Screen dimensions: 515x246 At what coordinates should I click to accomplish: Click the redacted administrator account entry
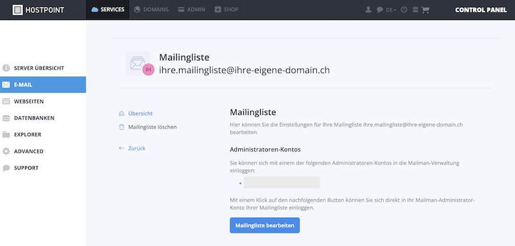pos(282,182)
